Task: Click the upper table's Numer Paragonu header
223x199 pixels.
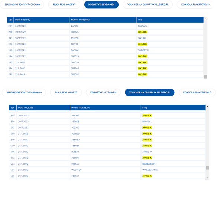Action: point(103,20)
